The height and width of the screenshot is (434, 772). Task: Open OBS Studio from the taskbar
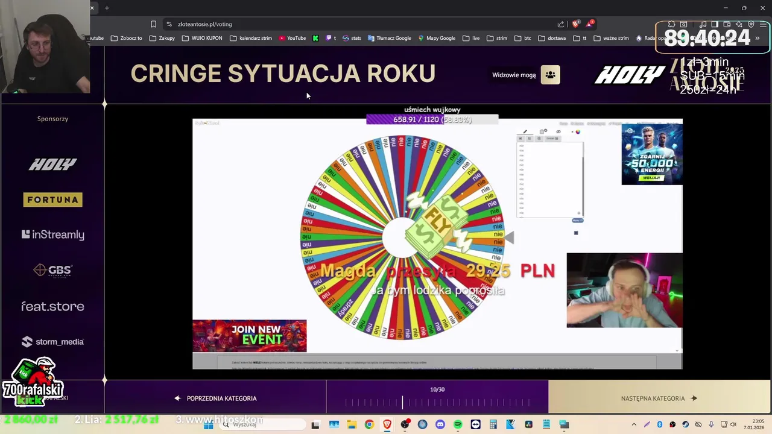pyautogui.click(x=405, y=424)
